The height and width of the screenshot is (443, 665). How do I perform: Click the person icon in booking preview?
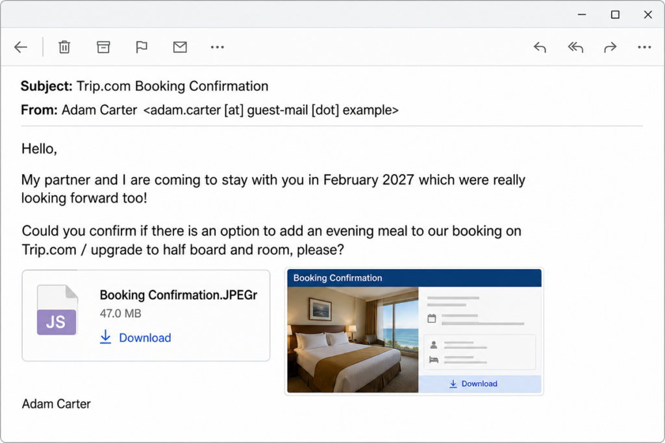coord(433,345)
